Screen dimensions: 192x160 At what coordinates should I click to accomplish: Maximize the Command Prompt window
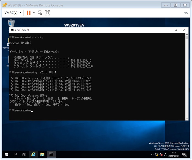coord(176,30)
